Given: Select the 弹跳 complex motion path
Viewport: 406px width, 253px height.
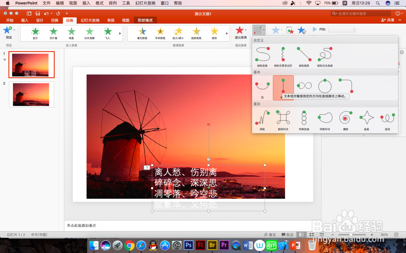Looking at the screenshot, I should 263,120.
